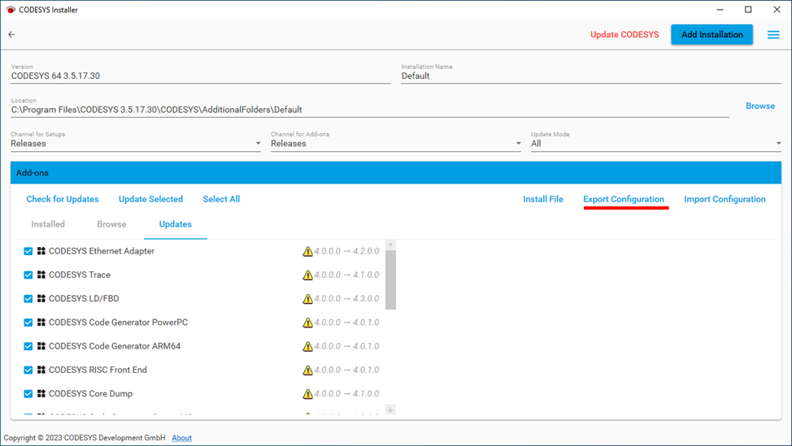Uncheck the CODESYS Ethernet Adapter checkbox
The width and height of the screenshot is (792, 446).
pyautogui.click(x=28, y=251)
